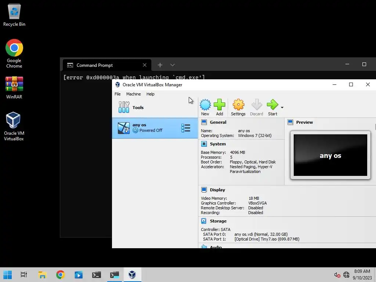Open the Help menu in VirtualBox
376x282 pixels.
tap(150, 94)
